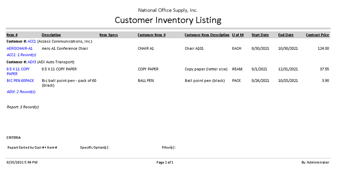The height and width of the screenshot is (170, 337).
Task: Click the Contract Price column header
Action: point(317,35)
